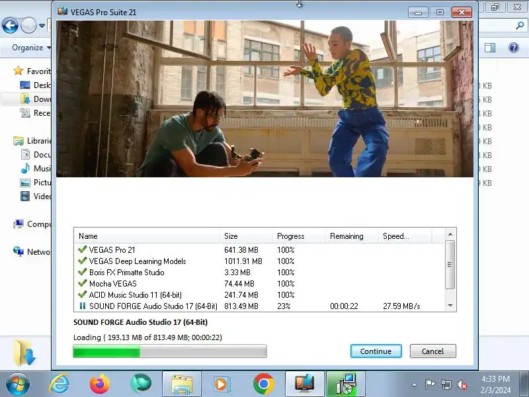Launch Firefox from the taskbar
This screenshot has width=529, height=397.
click(x=100, y=384)
